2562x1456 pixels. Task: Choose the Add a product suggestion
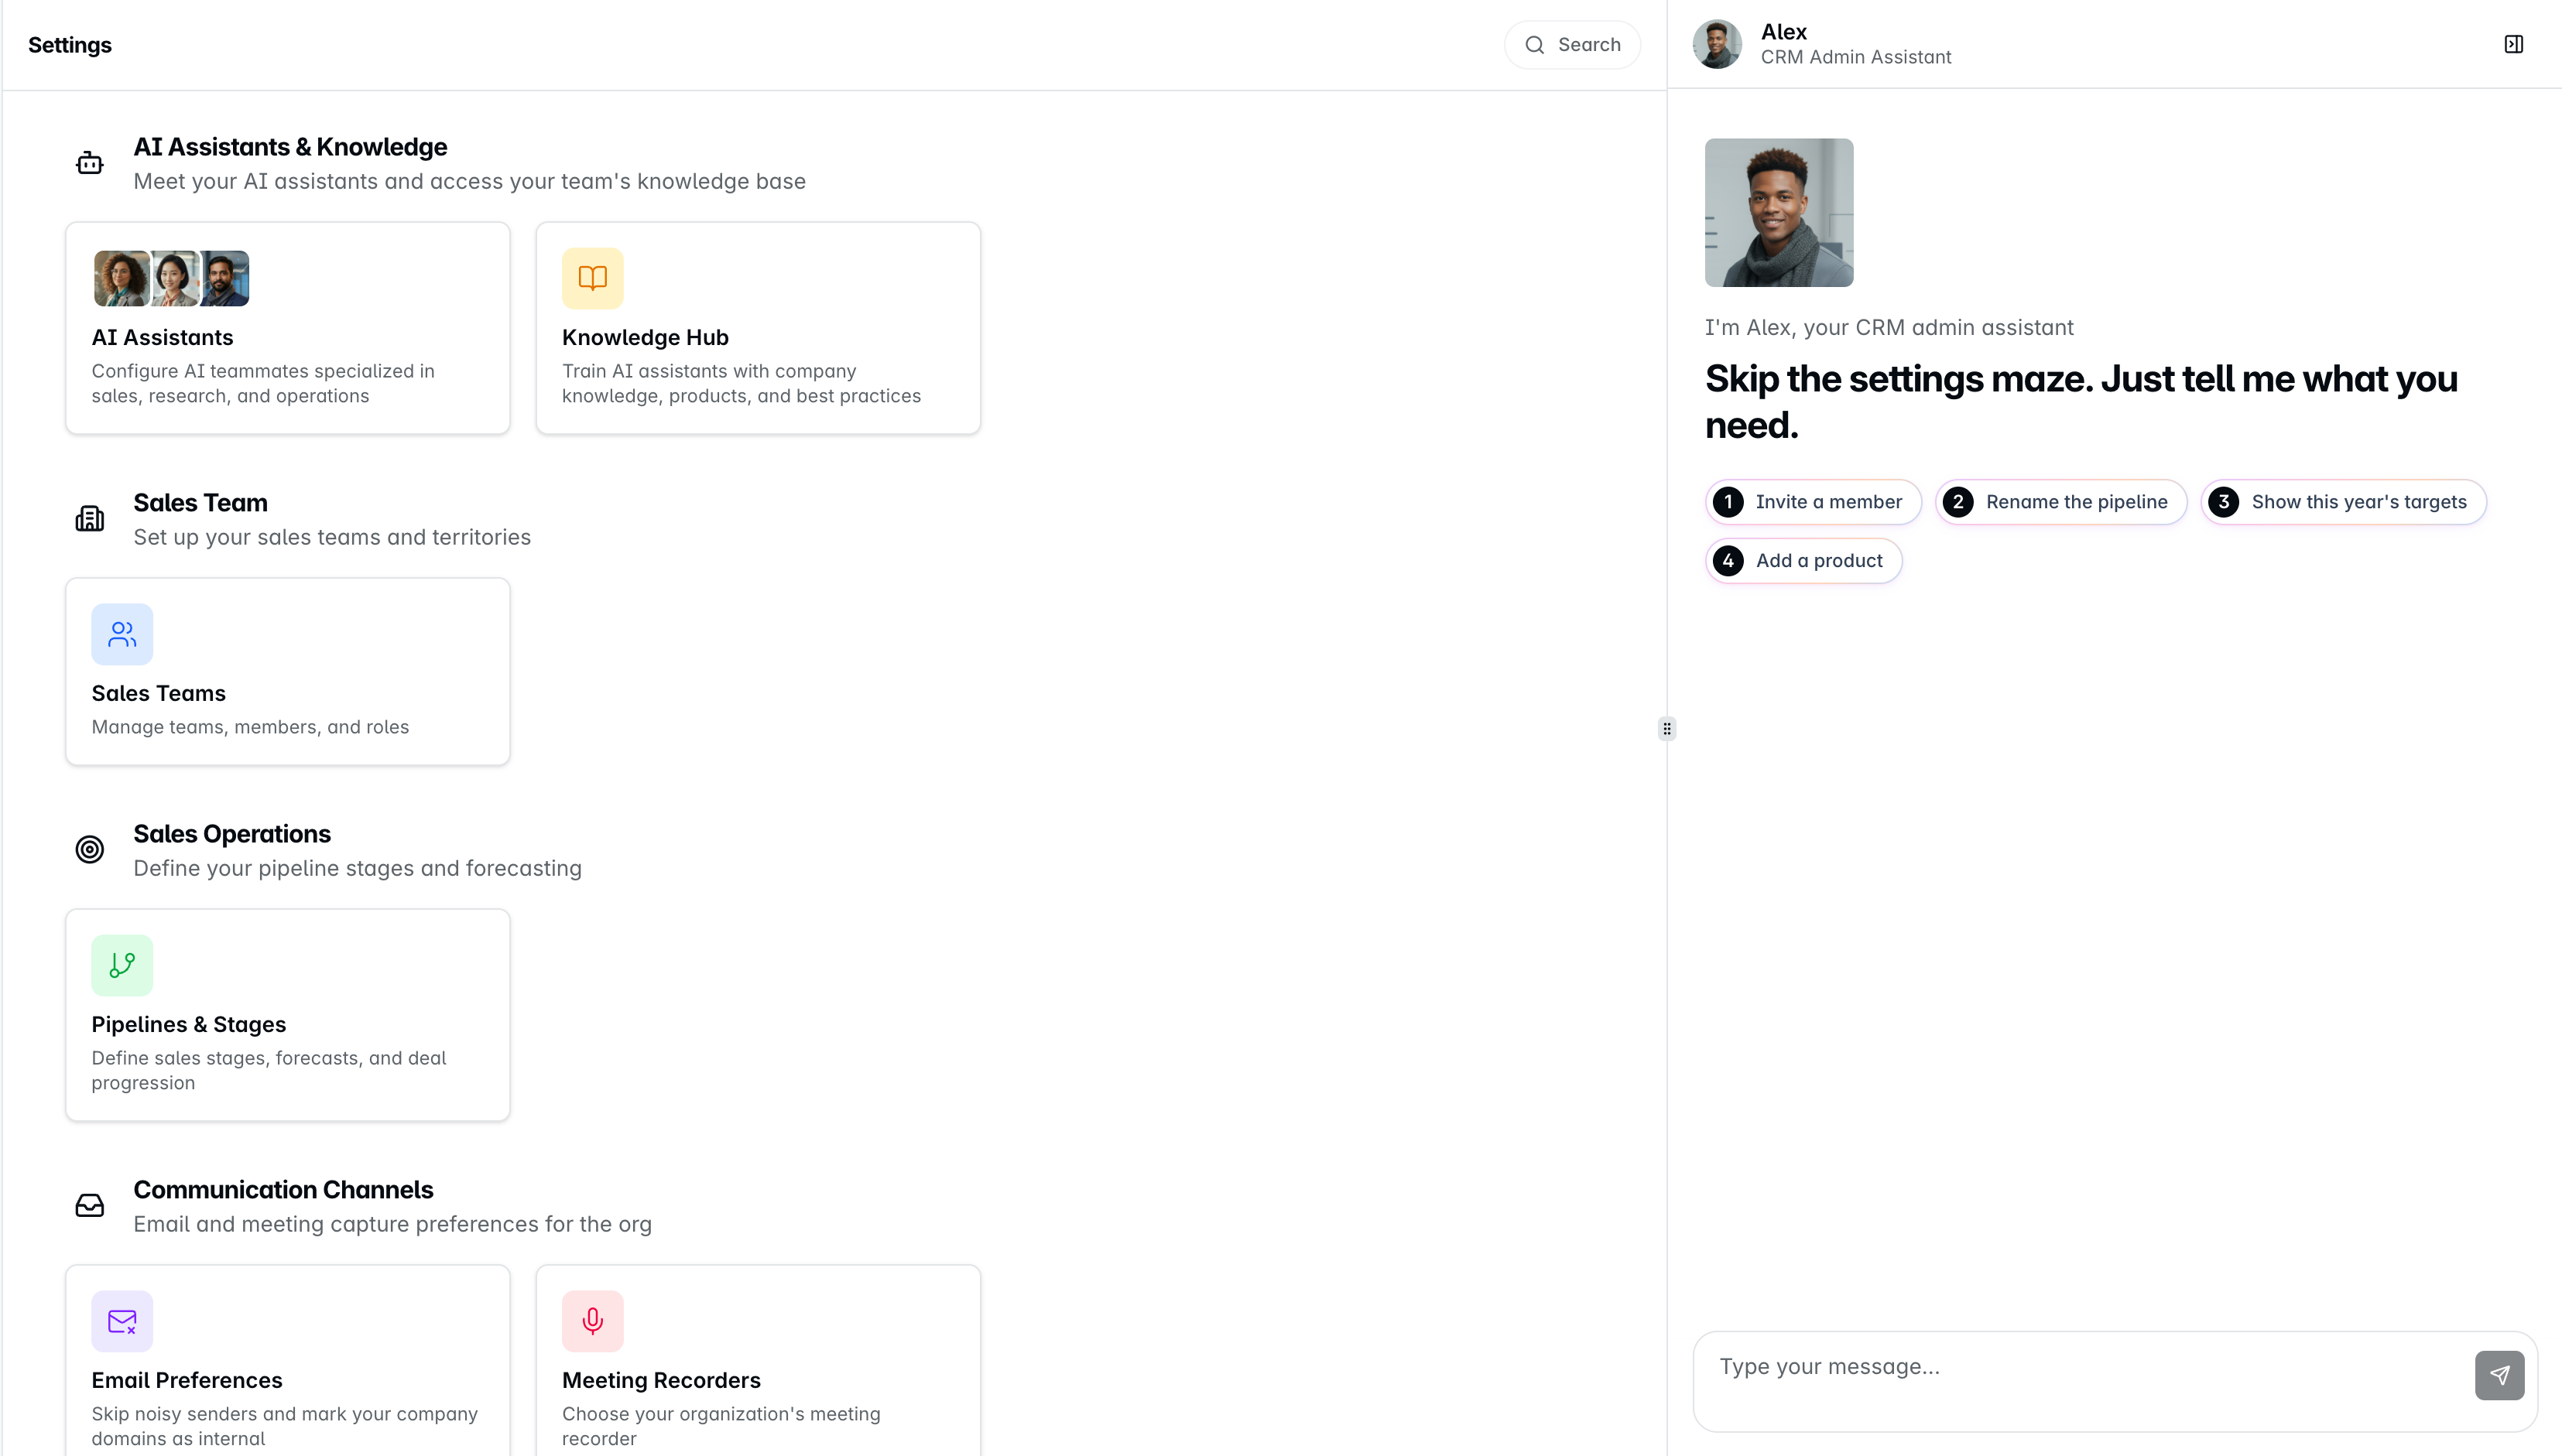coord(1803,561)
